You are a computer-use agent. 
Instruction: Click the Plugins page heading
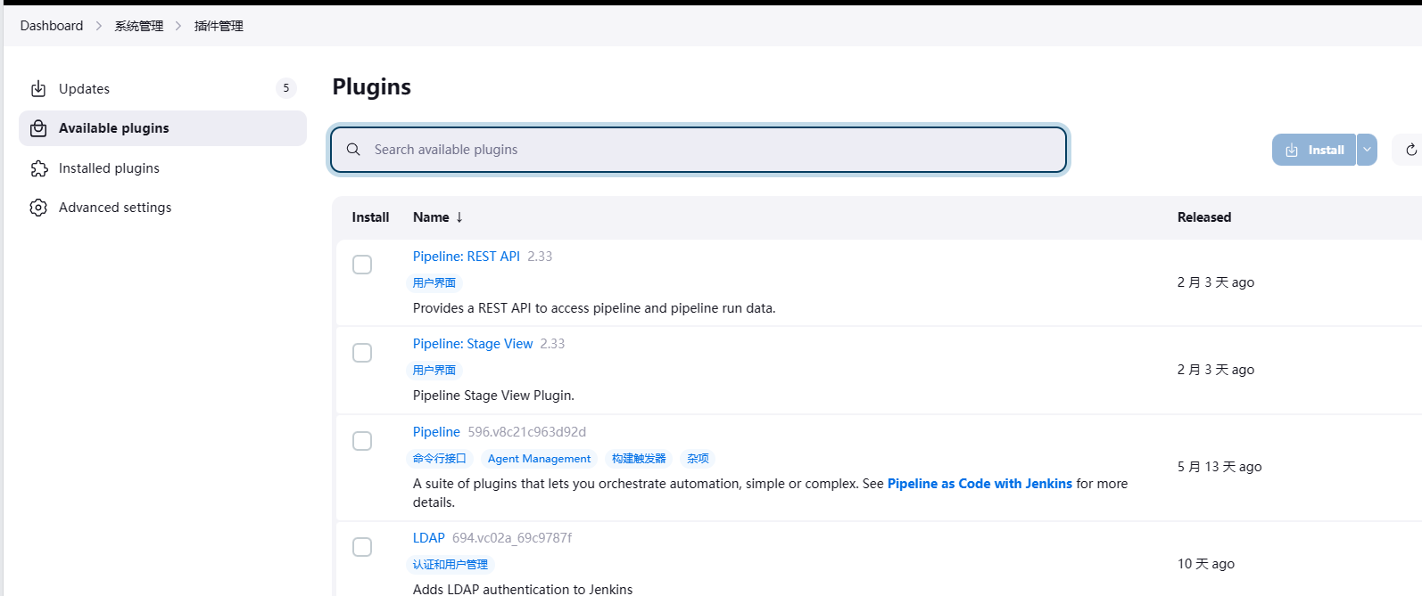pyautogui.click(x=372, y=87)
